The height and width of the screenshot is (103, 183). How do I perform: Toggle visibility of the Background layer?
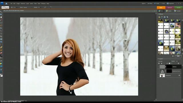click(x=158, y=76)
